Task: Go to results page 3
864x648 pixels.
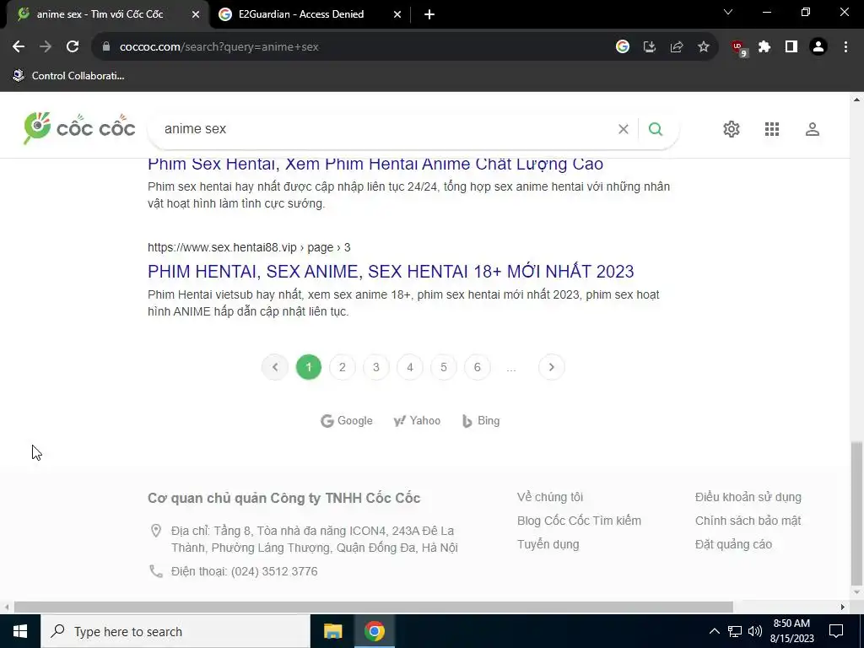Action: point(375,367)
